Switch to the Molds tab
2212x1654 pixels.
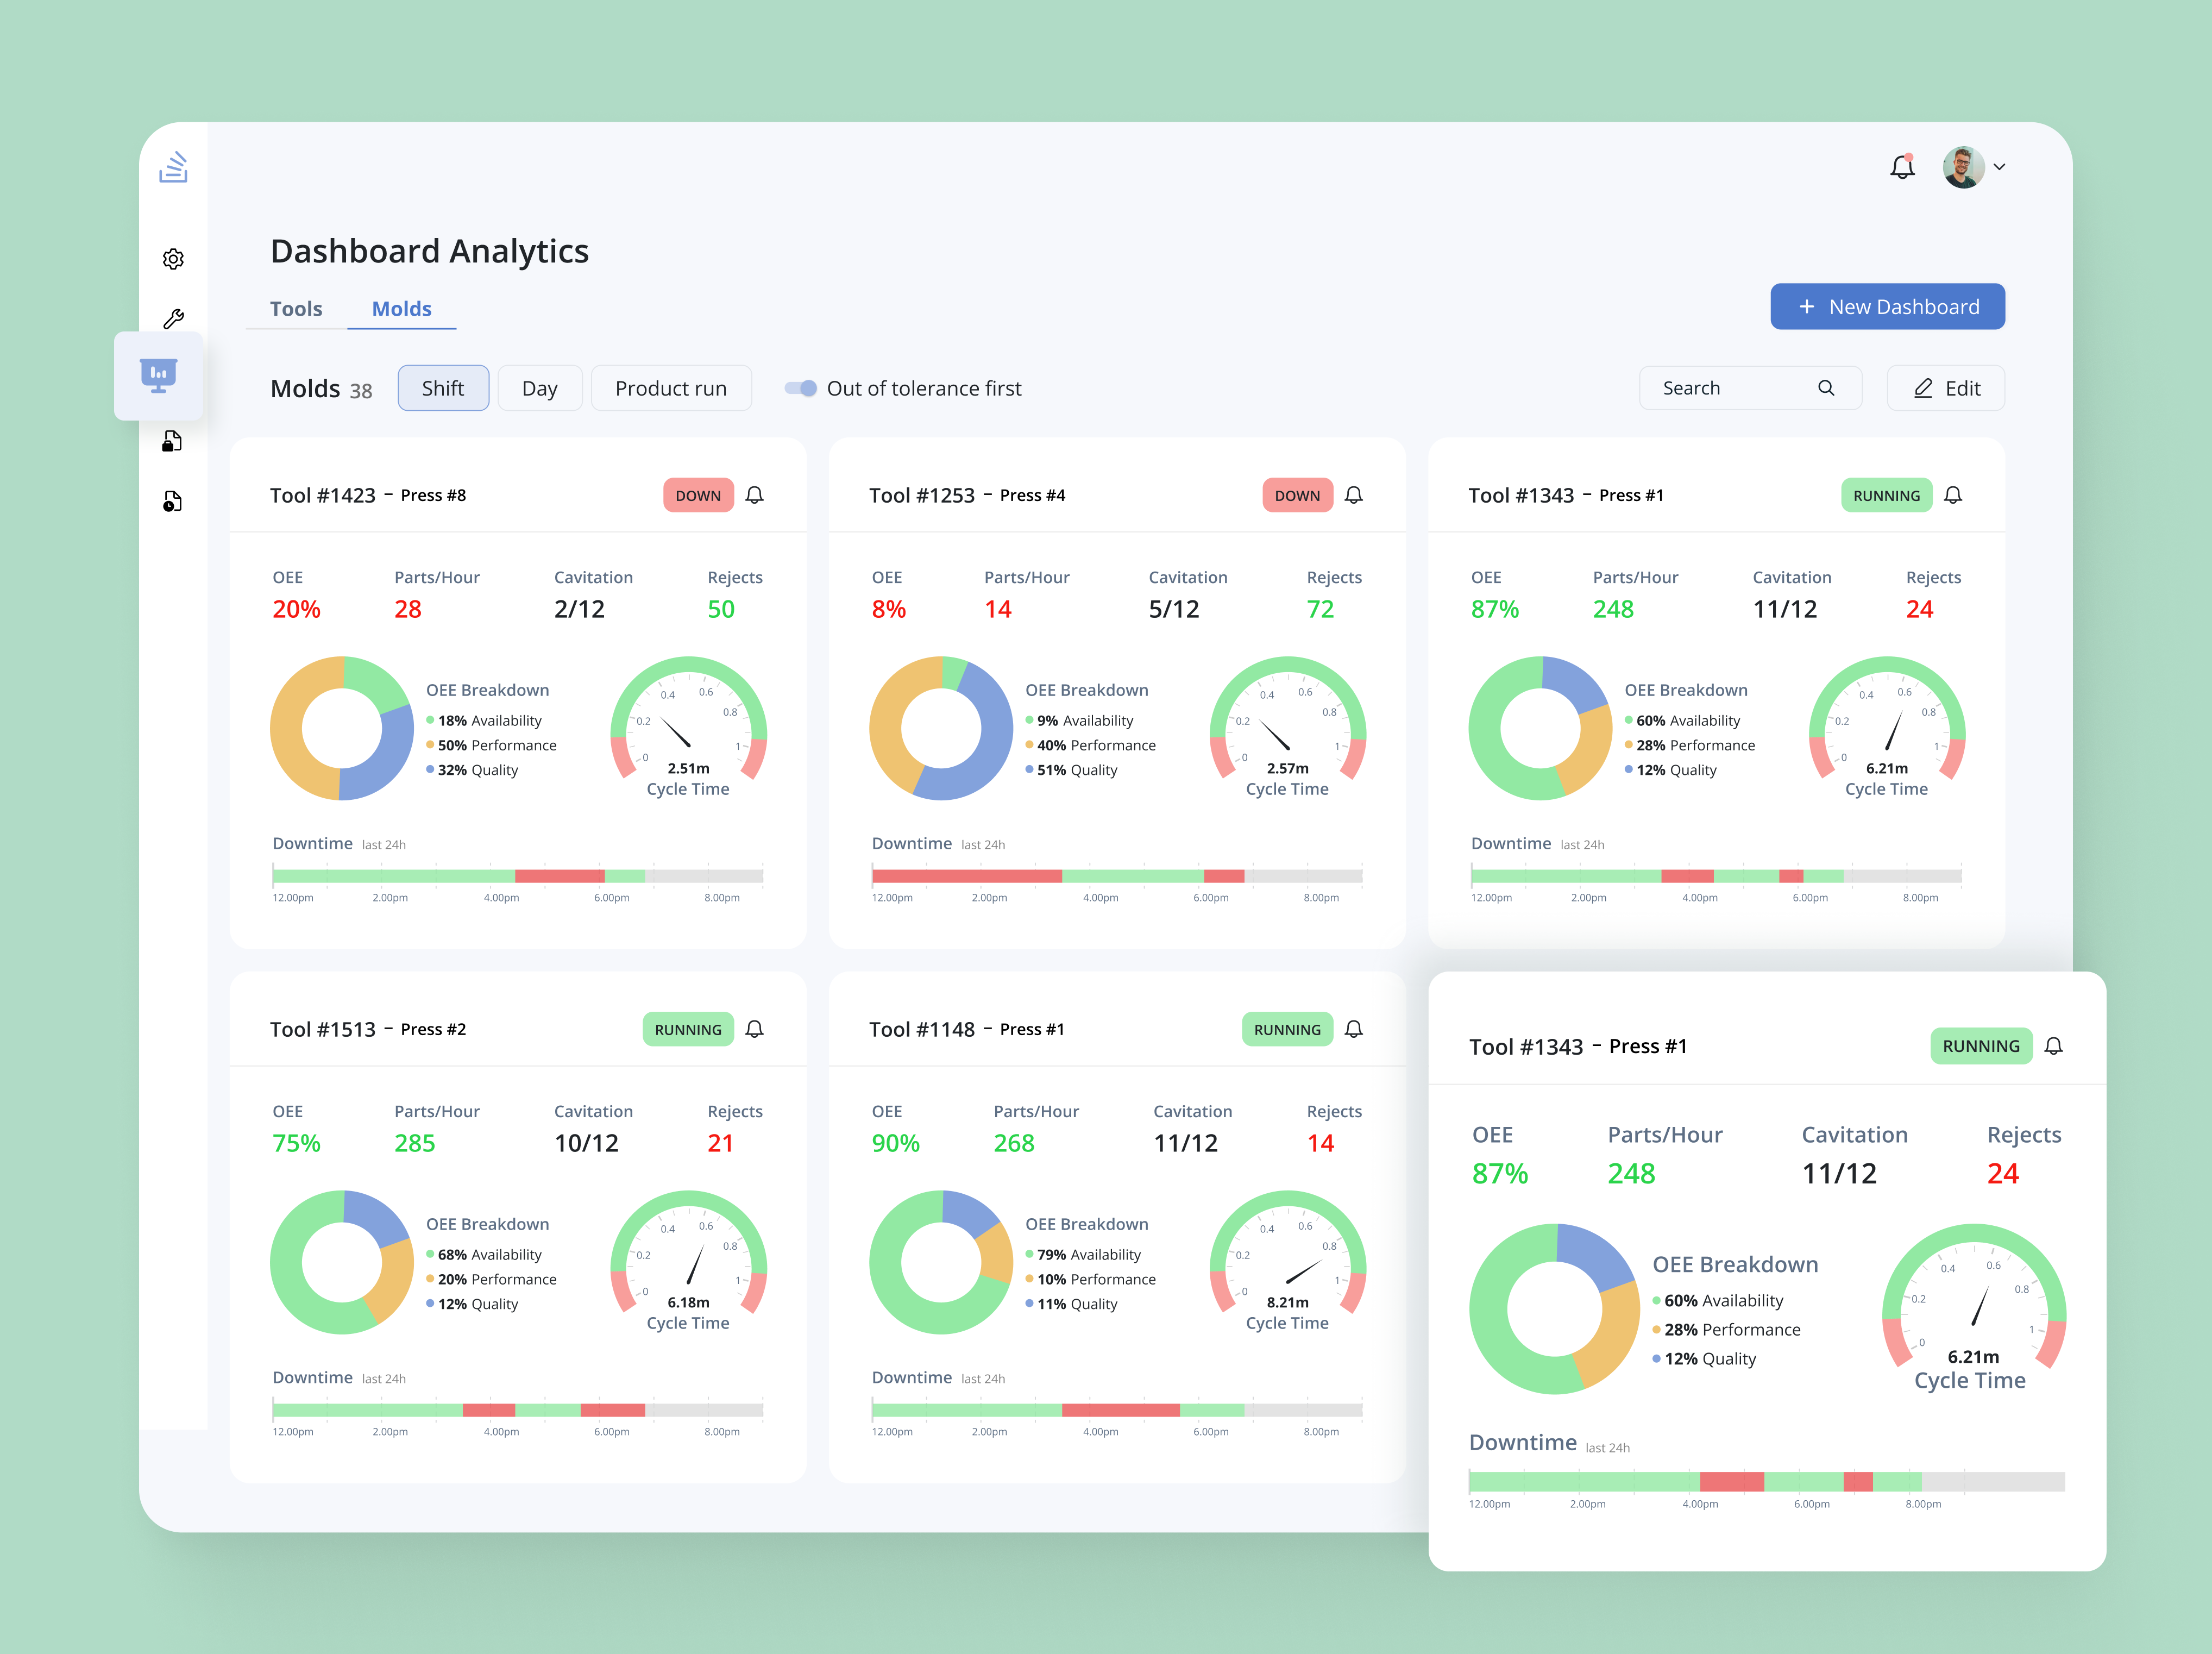[x=401, y=309]
